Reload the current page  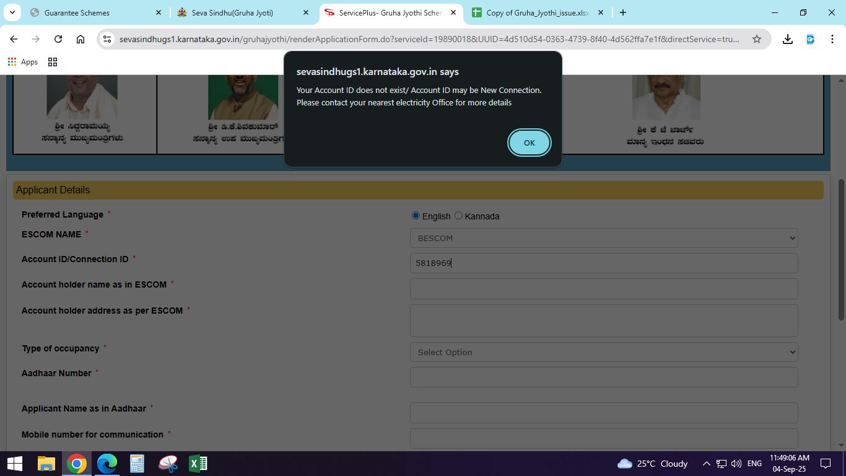(x=58, y=39)
